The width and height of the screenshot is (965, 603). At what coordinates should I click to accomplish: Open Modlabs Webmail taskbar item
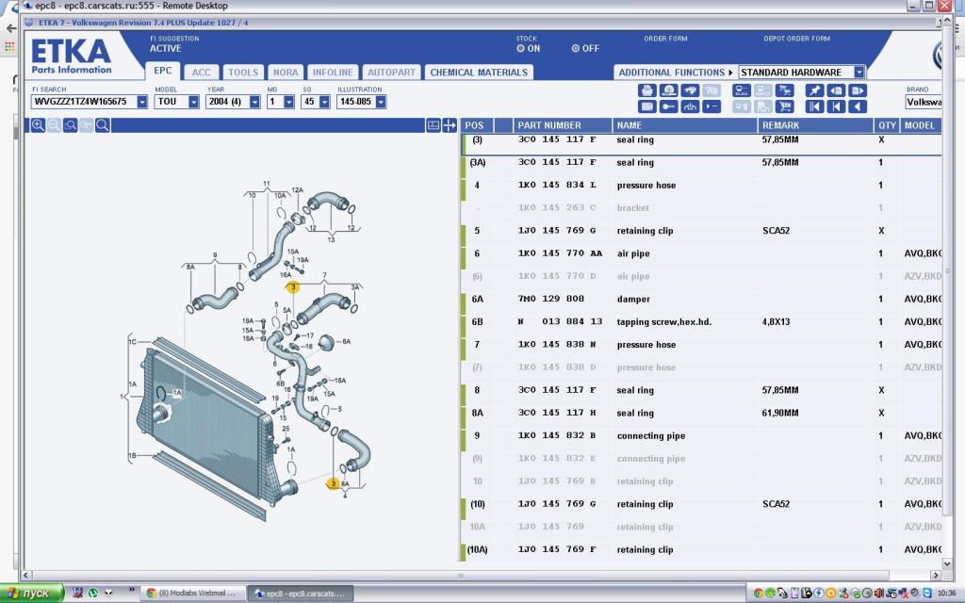(193, 594)
